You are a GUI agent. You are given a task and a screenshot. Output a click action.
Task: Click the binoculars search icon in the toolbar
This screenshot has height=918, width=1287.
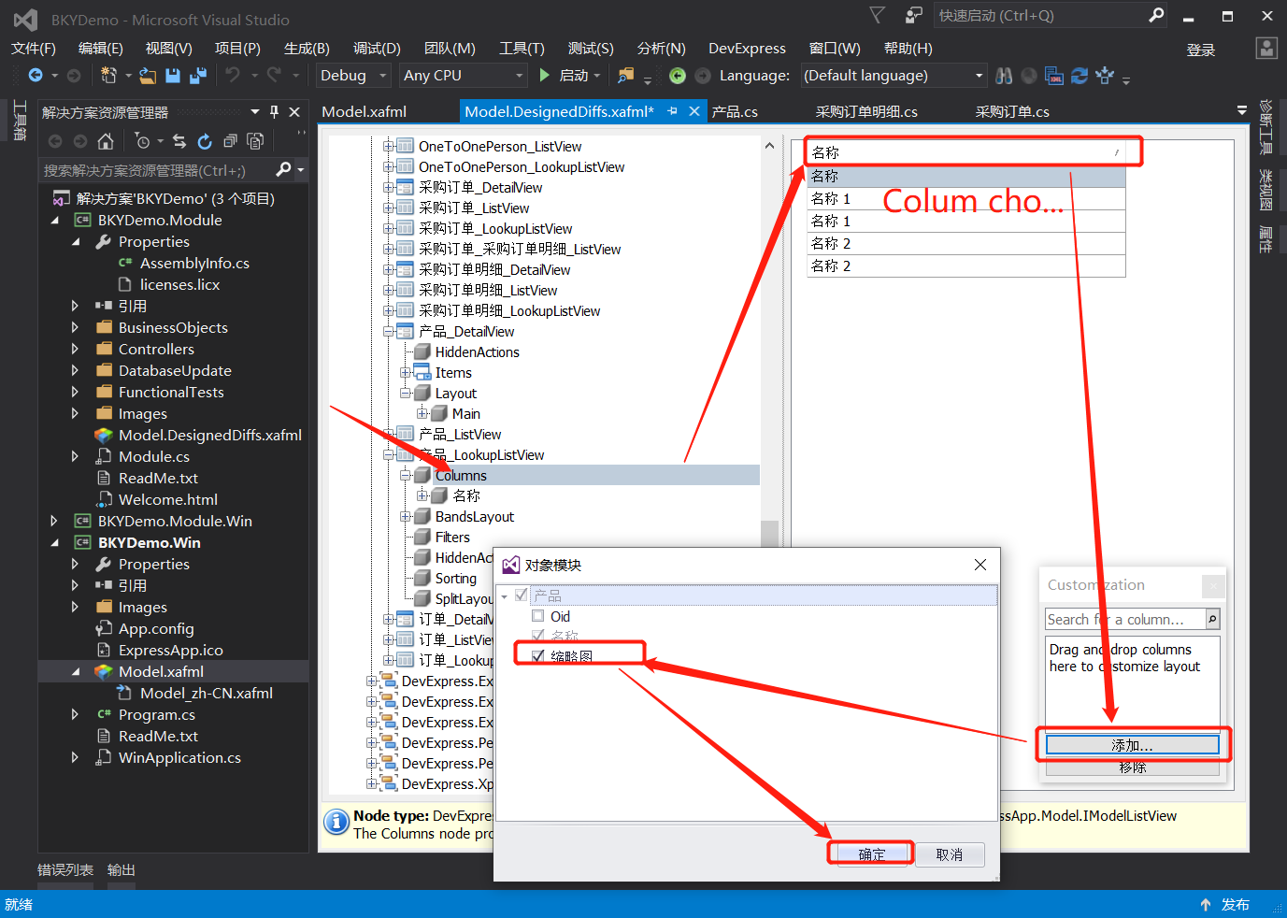[1004, 76]
